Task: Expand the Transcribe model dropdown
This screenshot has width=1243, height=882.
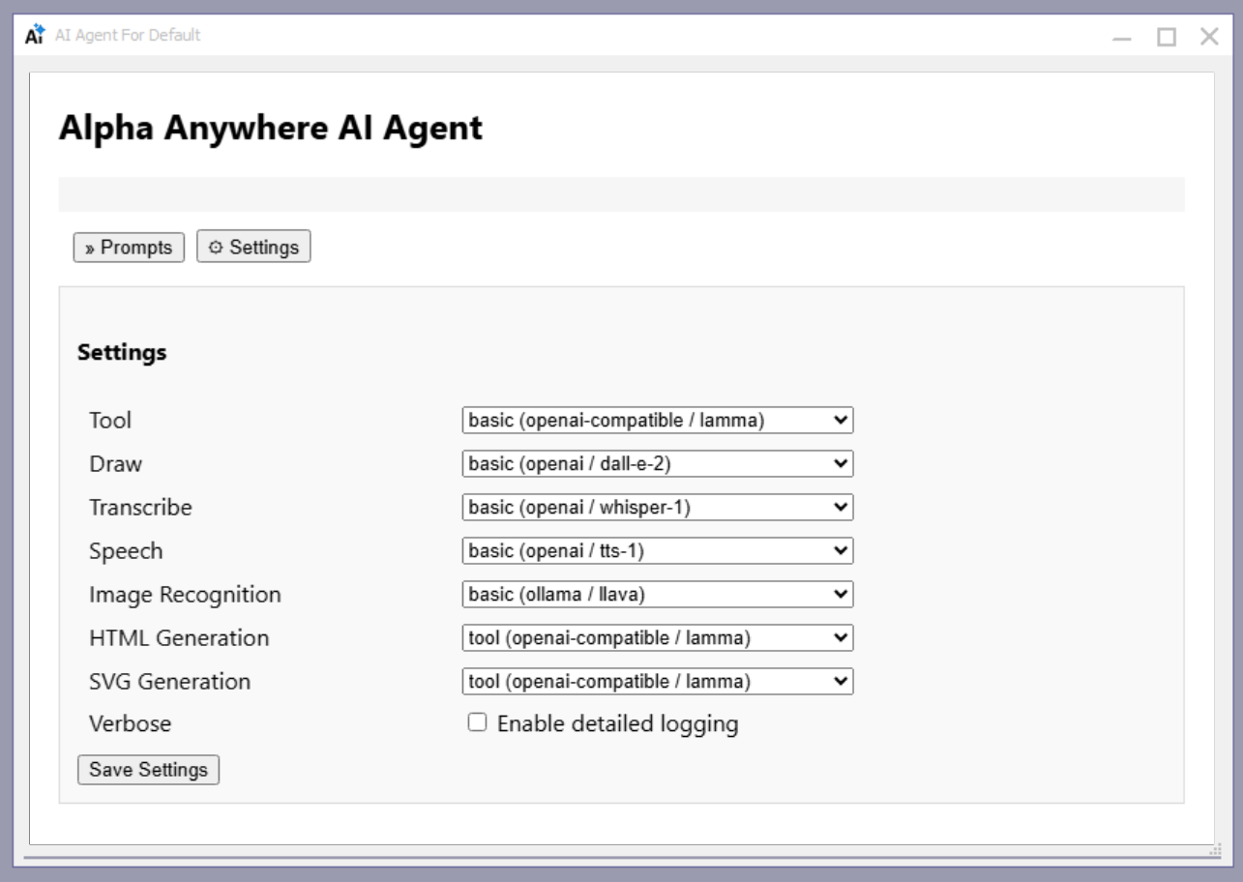Action: 658,507
